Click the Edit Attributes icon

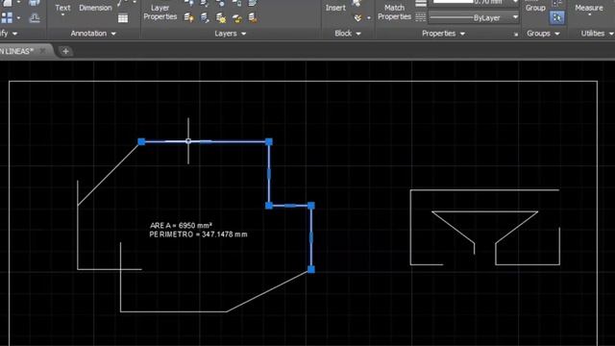tap(357, 17)
